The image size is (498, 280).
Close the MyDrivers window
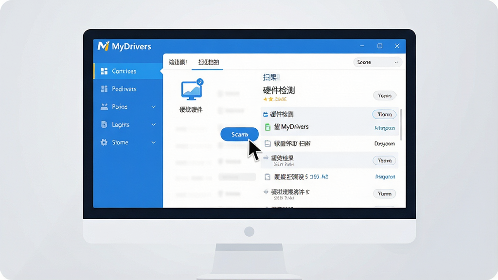(397, 46)
